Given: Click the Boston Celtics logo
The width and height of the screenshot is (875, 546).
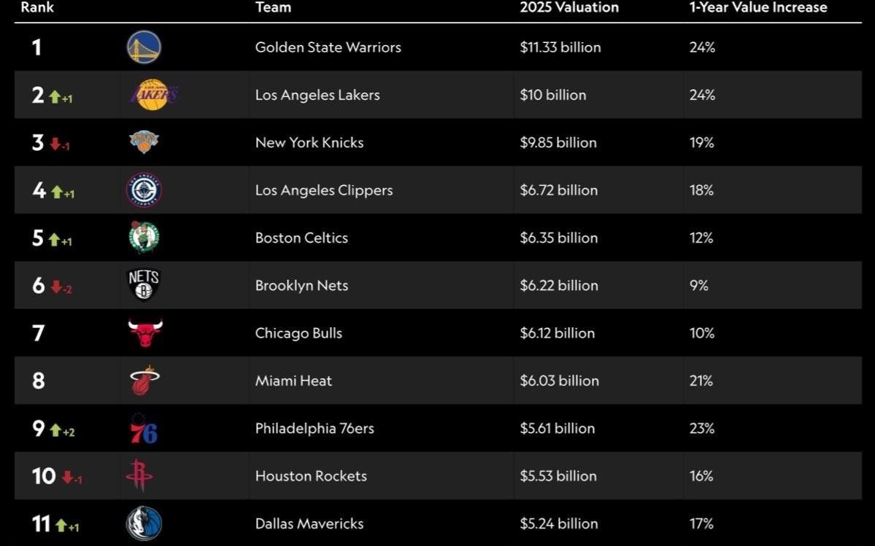Looking at the screenshot, I should coord(144,238).
